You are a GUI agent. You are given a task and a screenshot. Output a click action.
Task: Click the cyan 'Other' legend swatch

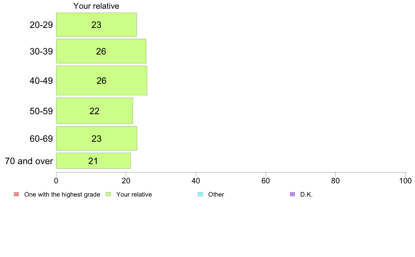[201, 194]
